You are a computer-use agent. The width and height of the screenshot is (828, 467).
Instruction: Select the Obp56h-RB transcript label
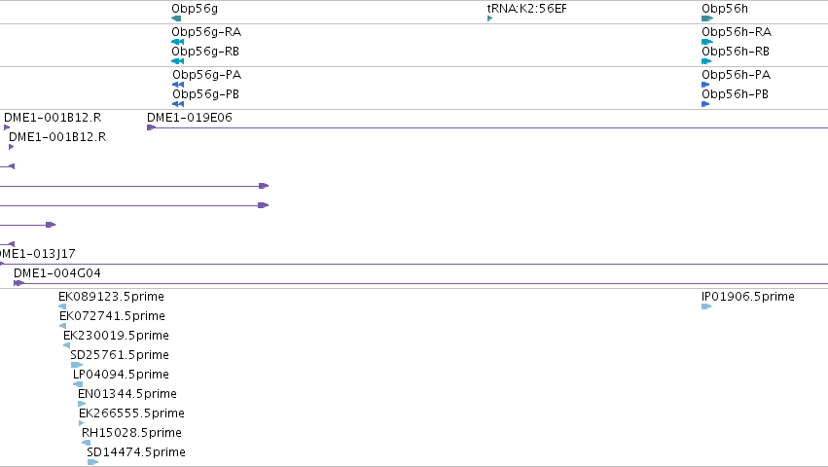736,52
